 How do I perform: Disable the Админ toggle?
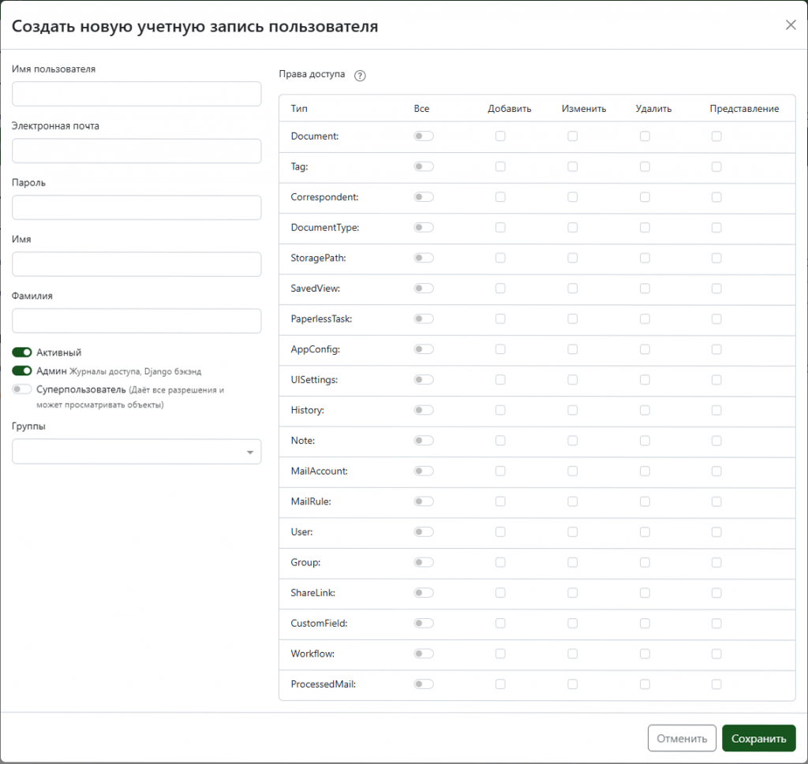coord(22,371)
